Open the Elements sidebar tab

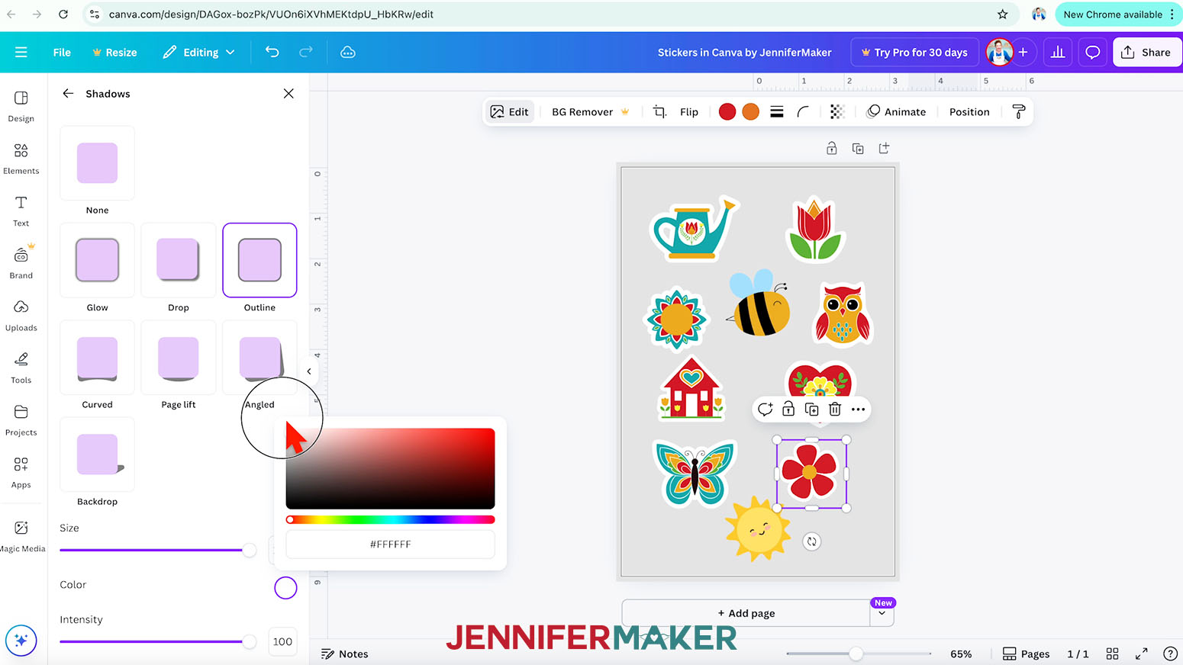[x=21, y=159]
